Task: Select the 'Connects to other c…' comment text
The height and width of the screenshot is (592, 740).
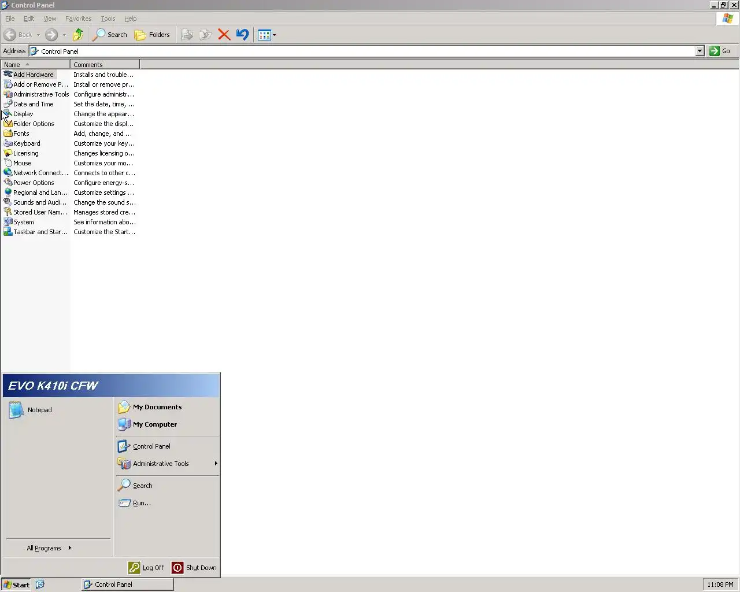Action: (x=104, y=173)
